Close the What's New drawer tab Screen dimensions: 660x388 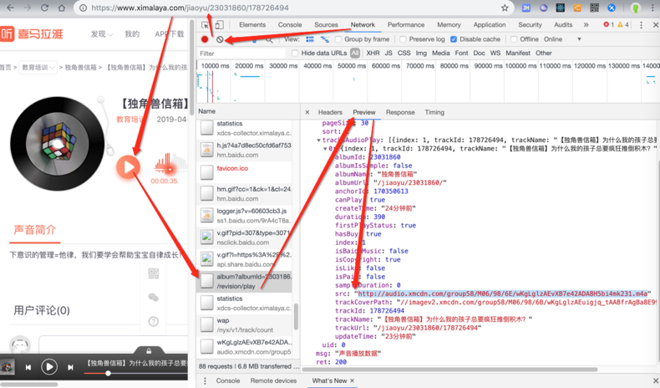click(x=353, y=380)
